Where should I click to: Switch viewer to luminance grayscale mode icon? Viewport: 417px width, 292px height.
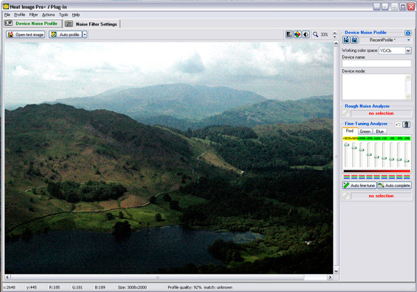(x=289, y=34)
